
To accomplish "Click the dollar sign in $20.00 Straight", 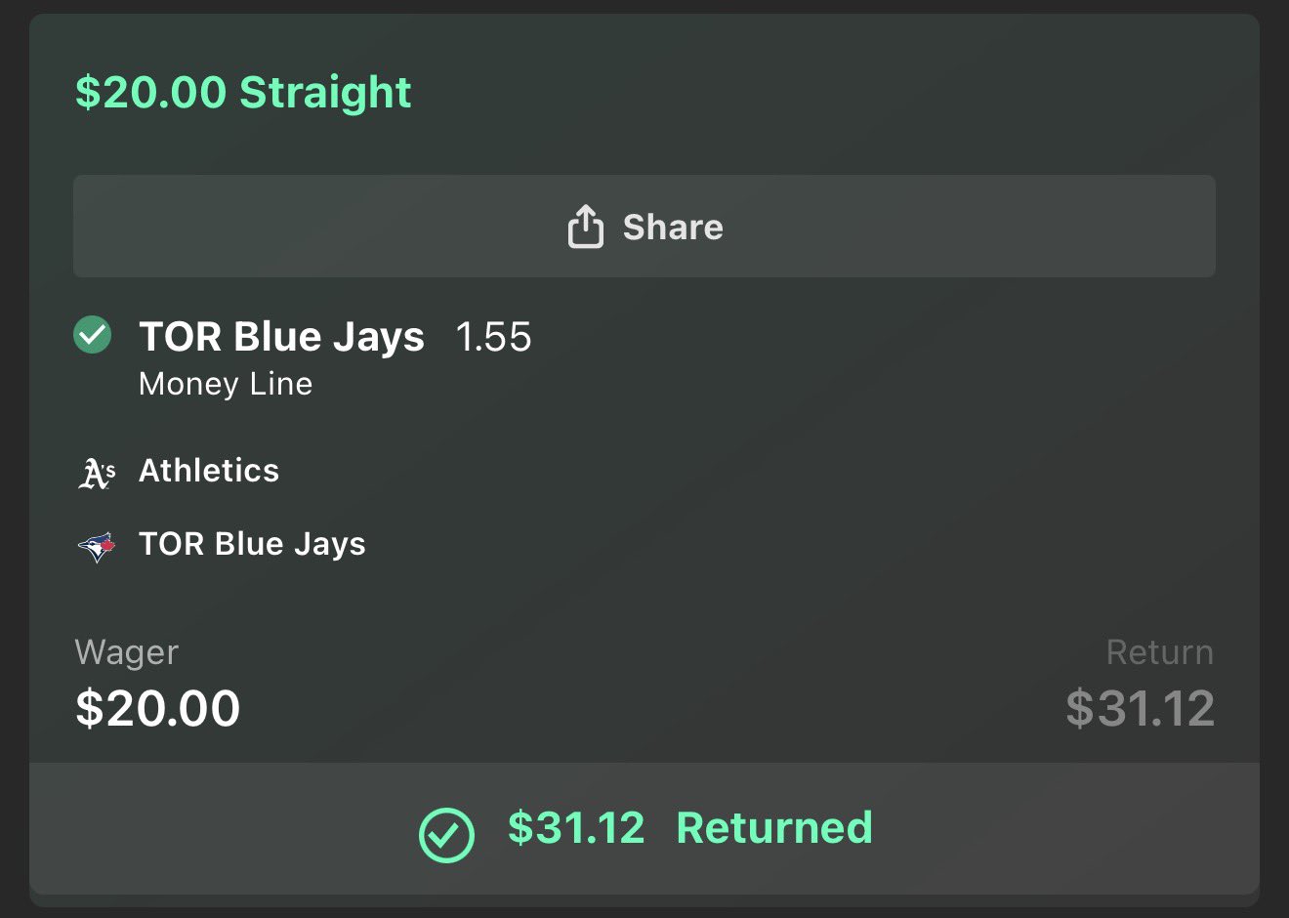I will (x=86, y=93).
